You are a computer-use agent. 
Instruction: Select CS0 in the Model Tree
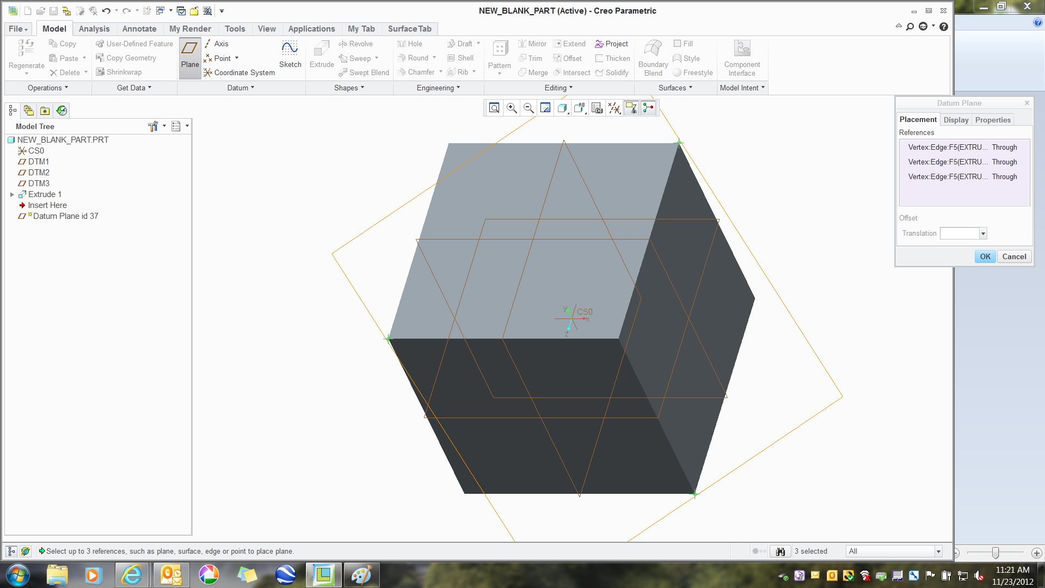(x=31, y=151)
